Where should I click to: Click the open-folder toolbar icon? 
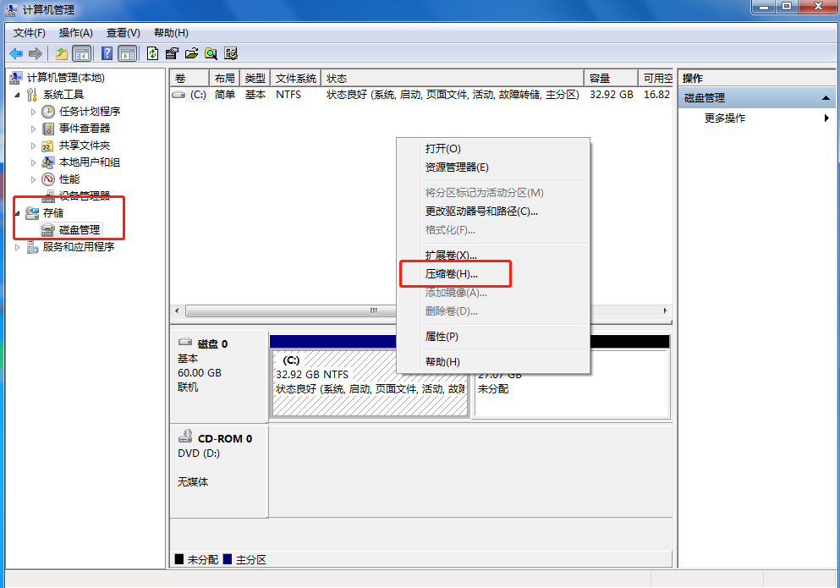[x=192, y=53]
